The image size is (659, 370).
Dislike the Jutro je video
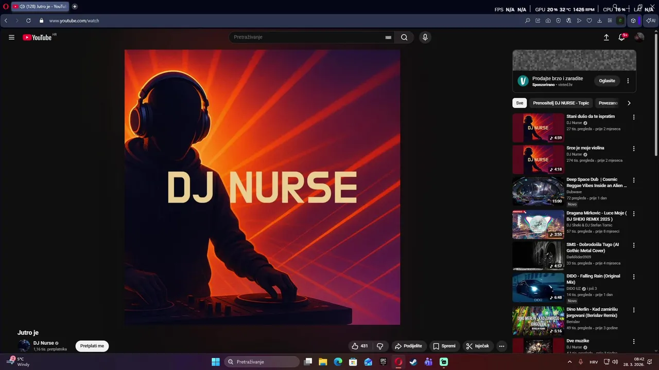[x=380, y=346]
